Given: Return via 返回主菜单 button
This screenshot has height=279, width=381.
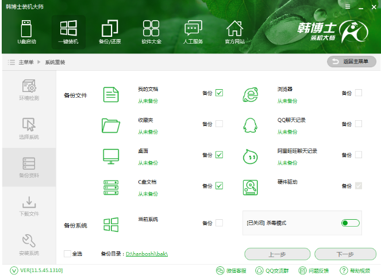Looking at the screenshot, I should click(x=352, y=62).
